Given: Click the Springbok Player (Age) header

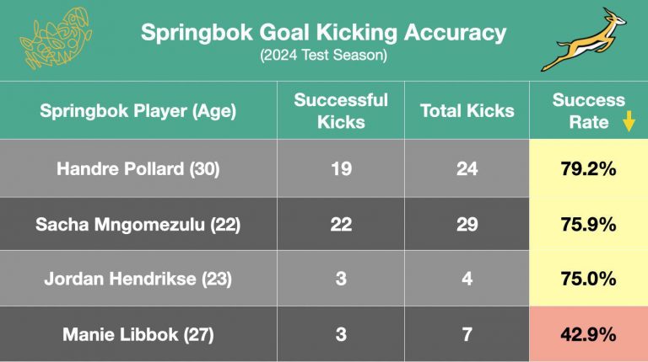Looking at the screenshot, I should [138, 110].
